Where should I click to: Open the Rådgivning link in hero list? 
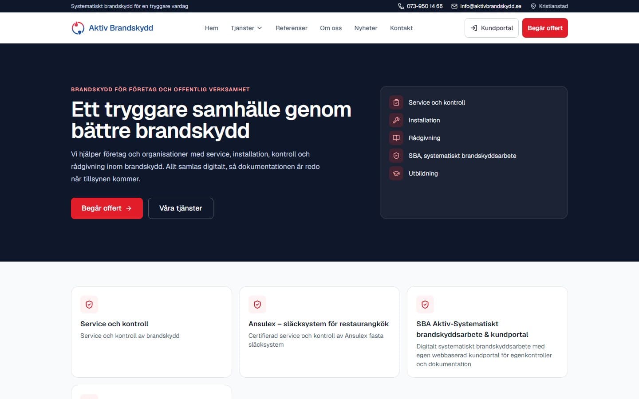pos(425,138)
